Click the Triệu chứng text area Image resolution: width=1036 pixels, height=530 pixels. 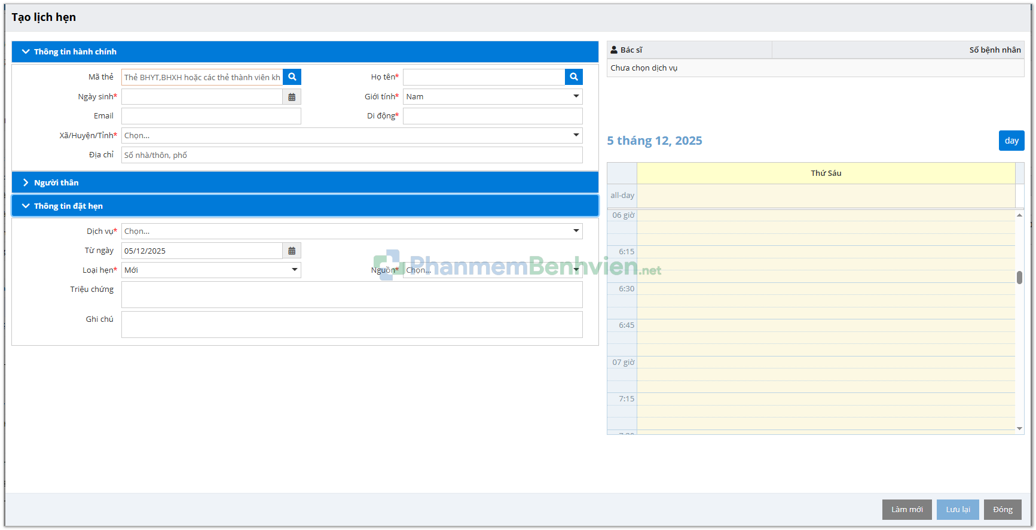point(352,295)
